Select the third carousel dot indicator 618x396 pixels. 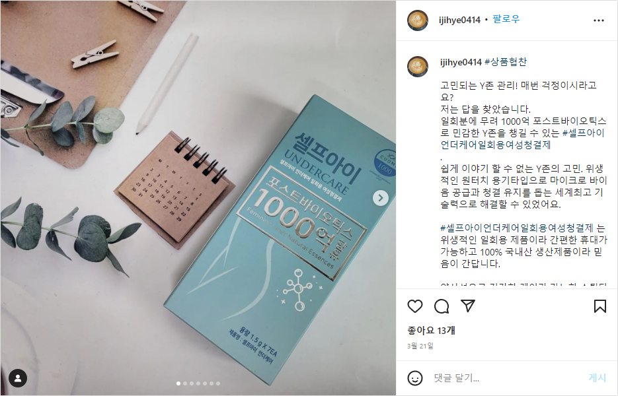click(192, 383)
